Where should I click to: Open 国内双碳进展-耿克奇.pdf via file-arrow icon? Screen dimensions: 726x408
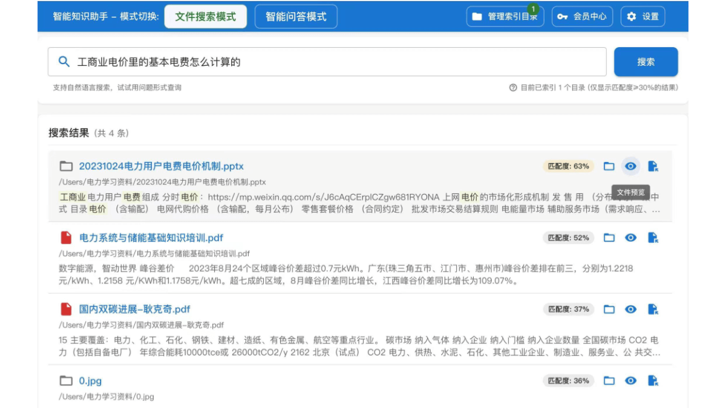tap(653, 309)
